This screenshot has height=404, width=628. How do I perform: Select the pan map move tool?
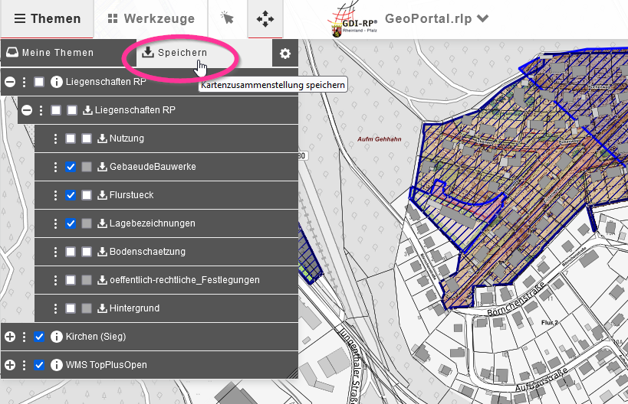coord(265,19)
